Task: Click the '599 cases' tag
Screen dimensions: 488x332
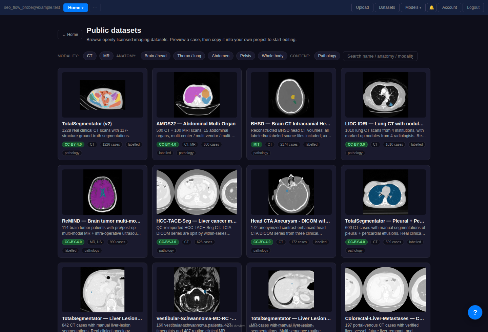Action: (393, 242)
